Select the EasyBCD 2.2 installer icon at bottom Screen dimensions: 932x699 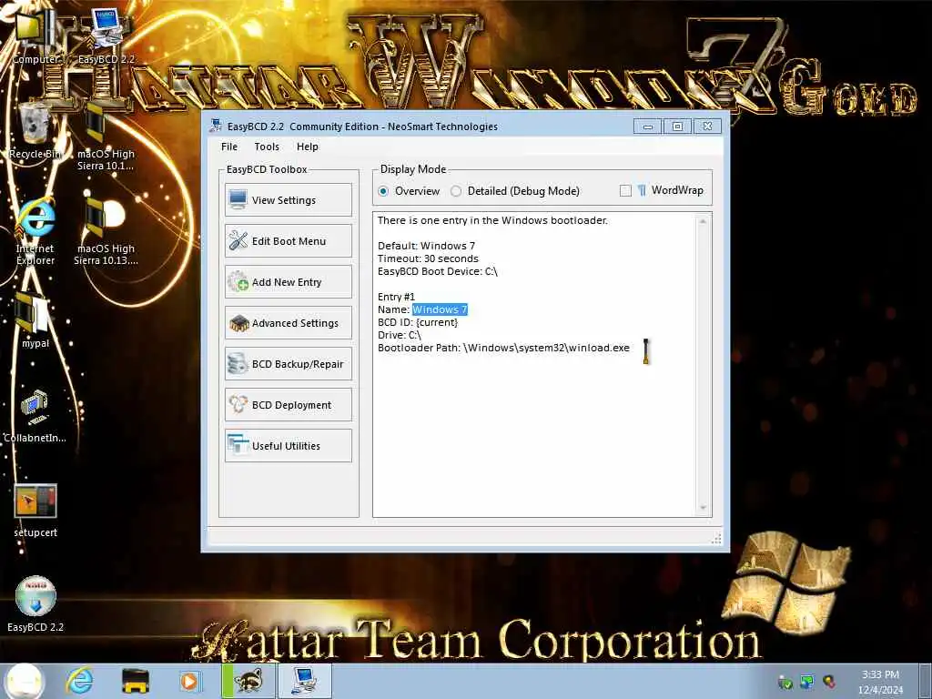pyautogui.click(x=35, y=603)
